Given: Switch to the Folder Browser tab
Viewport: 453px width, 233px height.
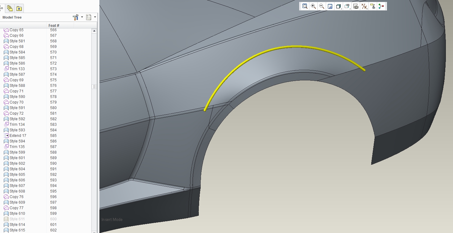Looking at the screenshot, I should click(x=10, y=8).
